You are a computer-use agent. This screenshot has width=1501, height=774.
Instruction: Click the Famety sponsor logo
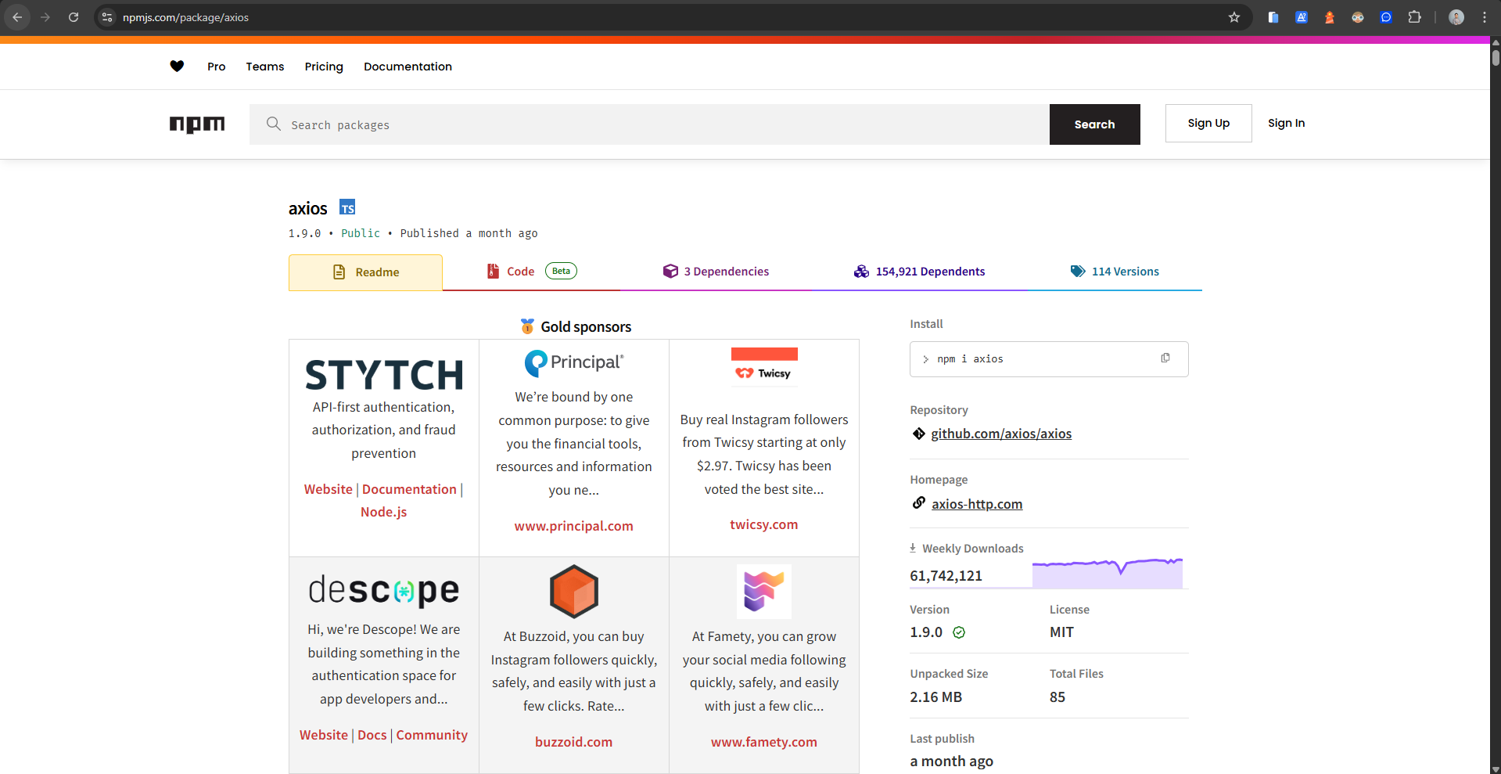[x=764, y=592]
